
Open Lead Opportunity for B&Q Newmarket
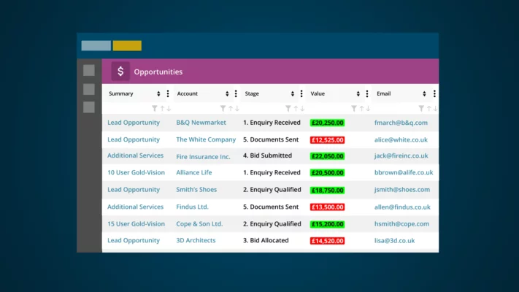point(134,123)
